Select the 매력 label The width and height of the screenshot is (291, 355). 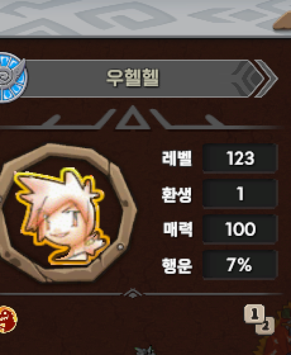coord(178,230)
